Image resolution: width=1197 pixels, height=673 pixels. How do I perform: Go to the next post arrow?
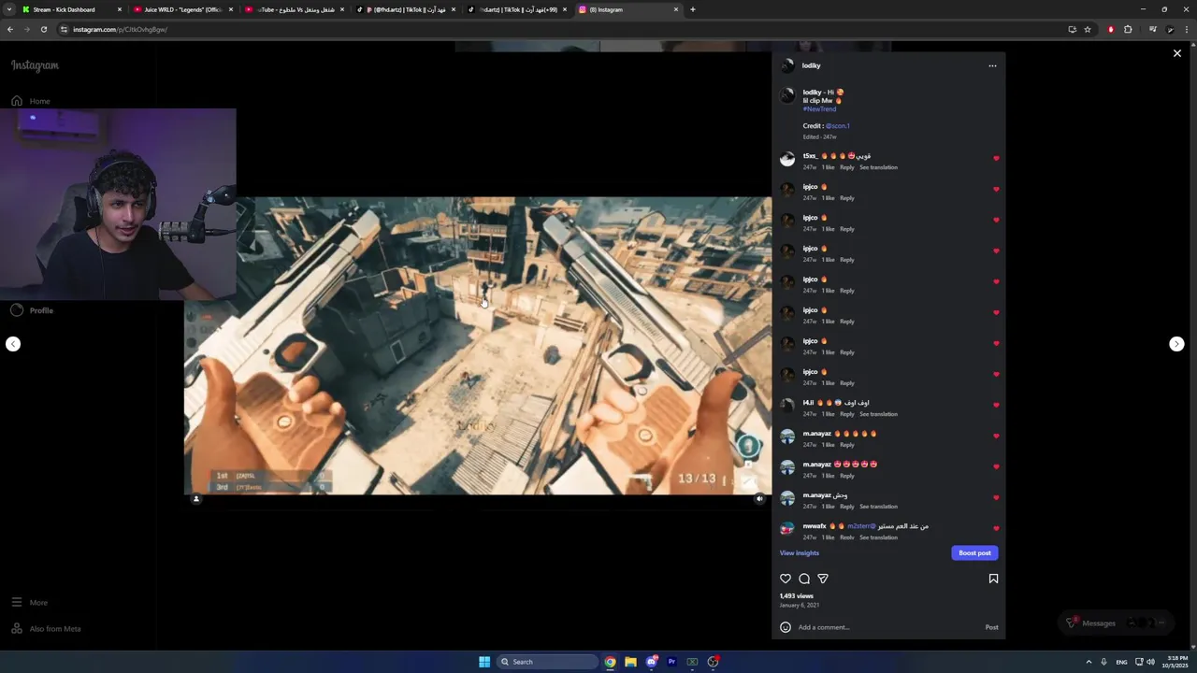[1176, 344]
